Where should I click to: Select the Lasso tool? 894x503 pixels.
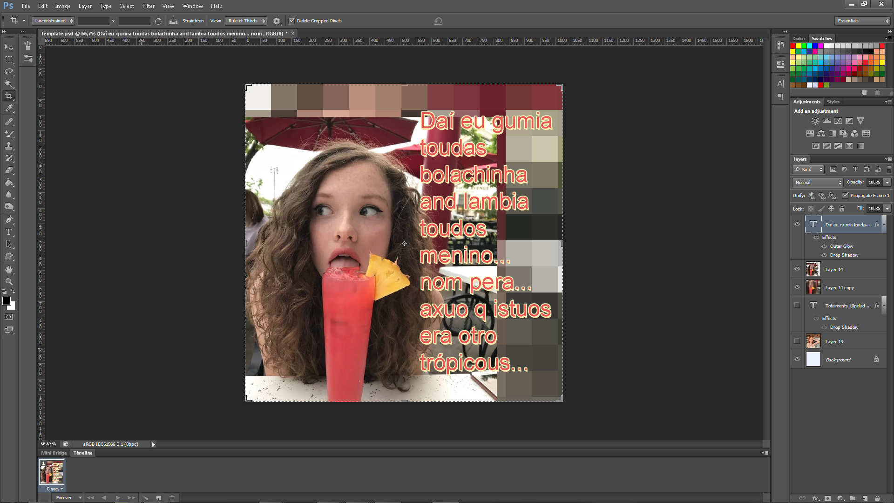point(9,72)
